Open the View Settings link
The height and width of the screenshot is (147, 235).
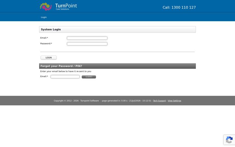[x=174, y=101]
